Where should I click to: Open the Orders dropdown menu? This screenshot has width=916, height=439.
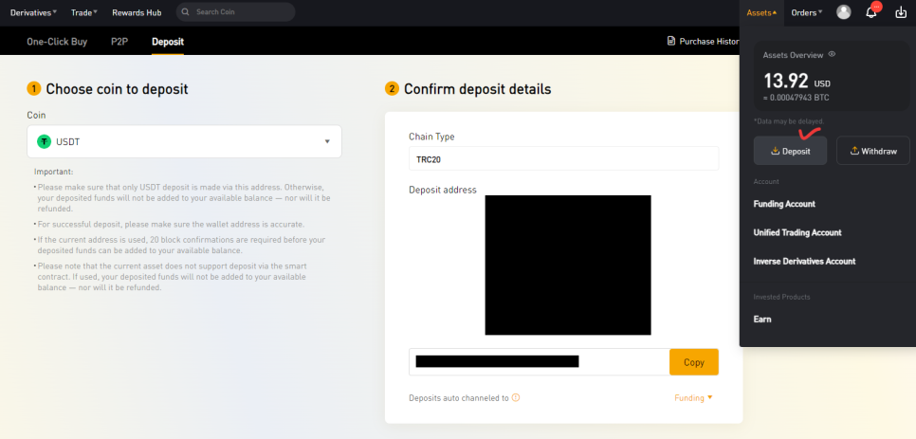click(x=806, y=12)
